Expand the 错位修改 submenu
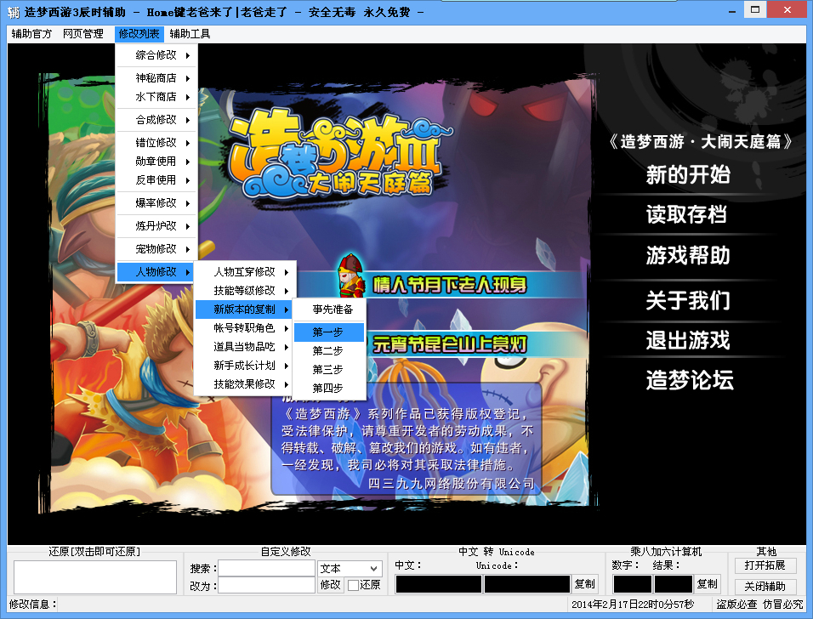This screenshot has height=619, width=813. (x=156, y=143)
